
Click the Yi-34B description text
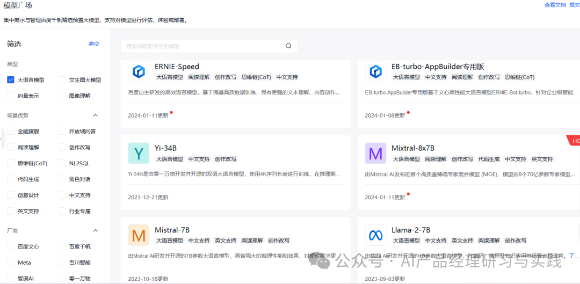(x=234, y=173)
